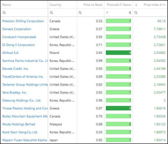The width and height of the screenshot is (168, 144).
Task: Open Kook Soon Dang.Co.,Ltd. link
Action: [20, 132]
